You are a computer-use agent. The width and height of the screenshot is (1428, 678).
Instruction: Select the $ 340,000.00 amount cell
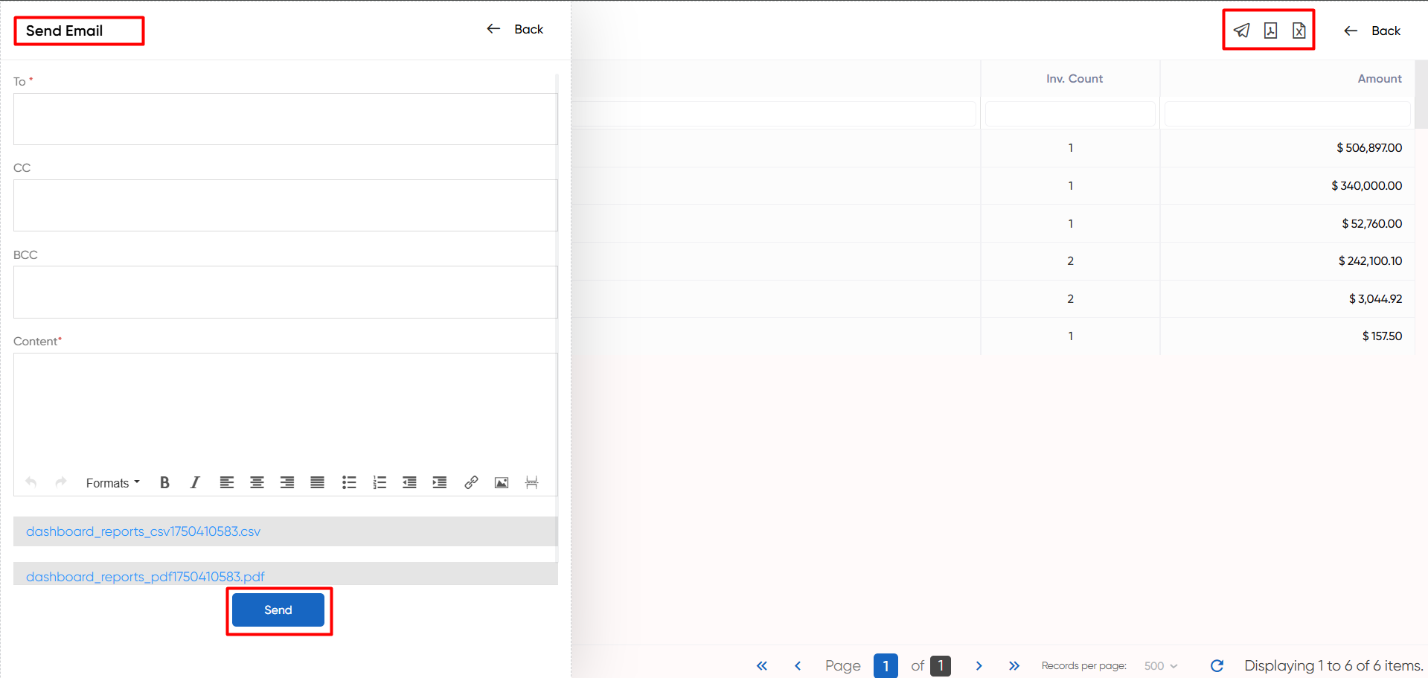1287,185
